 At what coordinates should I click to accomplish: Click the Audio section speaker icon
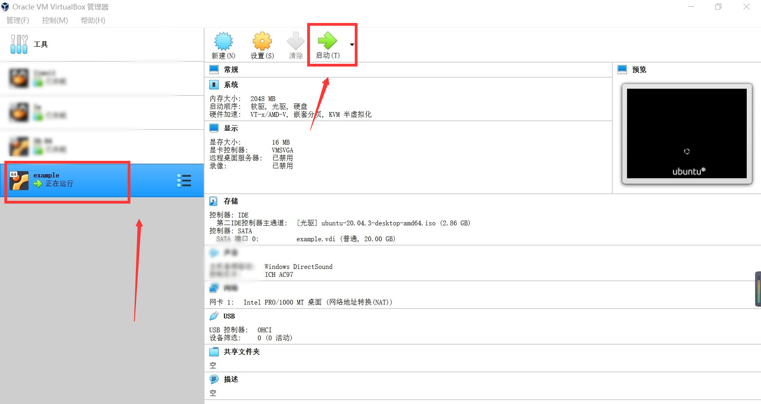coord(214,252)
